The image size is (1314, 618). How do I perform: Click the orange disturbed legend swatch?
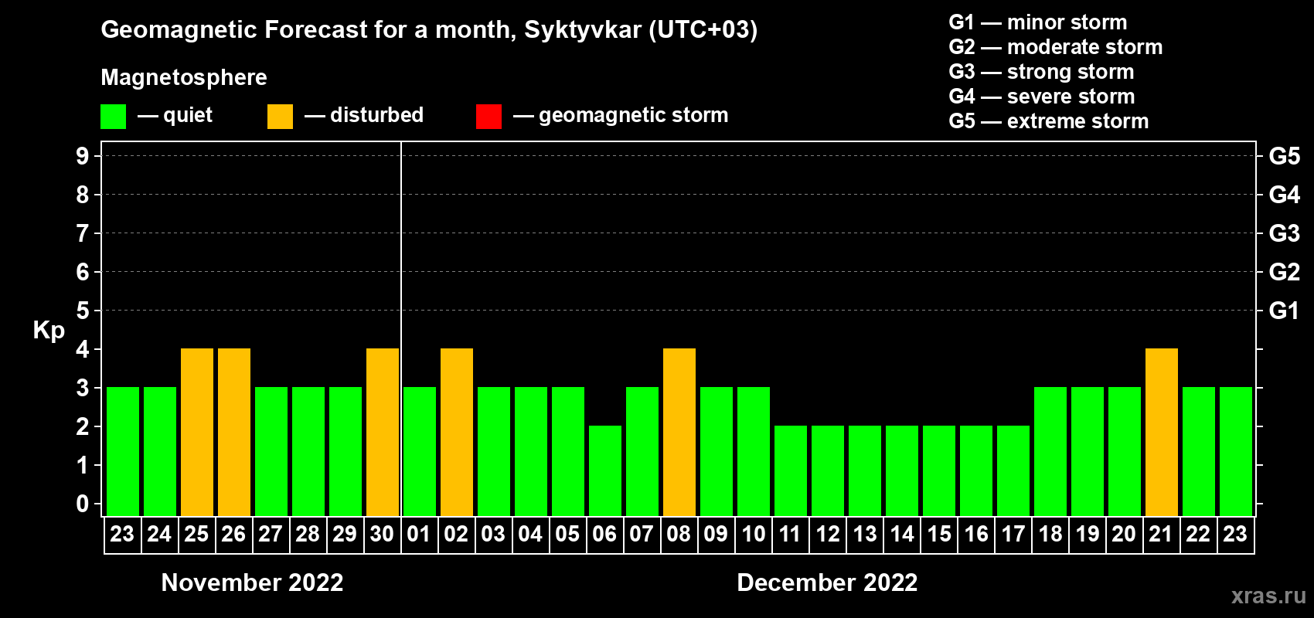(280, 117)
